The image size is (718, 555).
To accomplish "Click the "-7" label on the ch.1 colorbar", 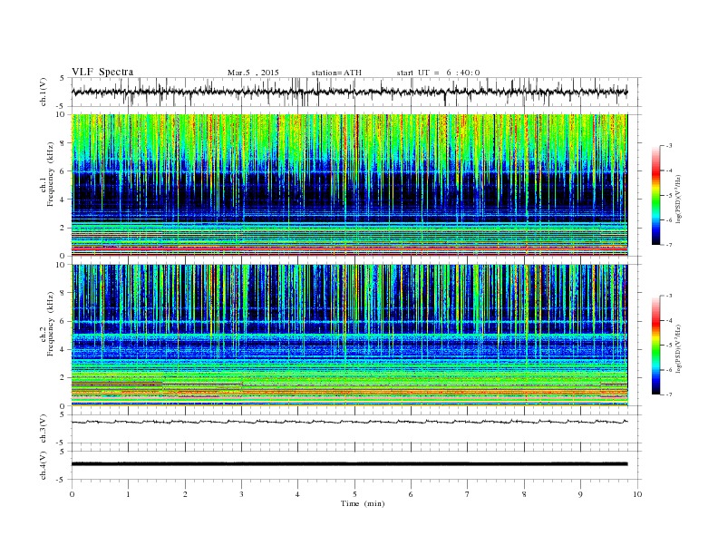I will [669, 245].
